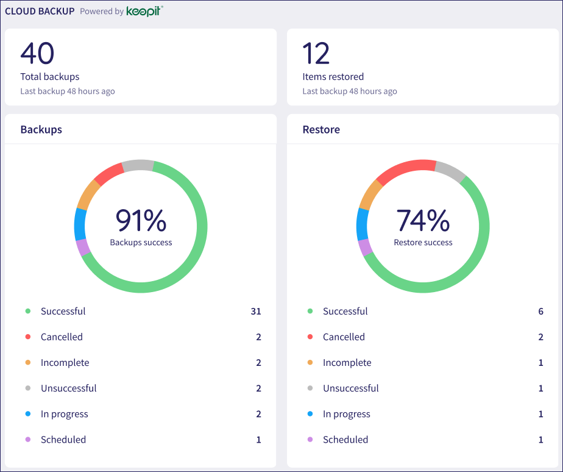This screenshot has height=472, width=563.
Task: Click the CLOUD BACKUP title text
Action: point(40,11)
